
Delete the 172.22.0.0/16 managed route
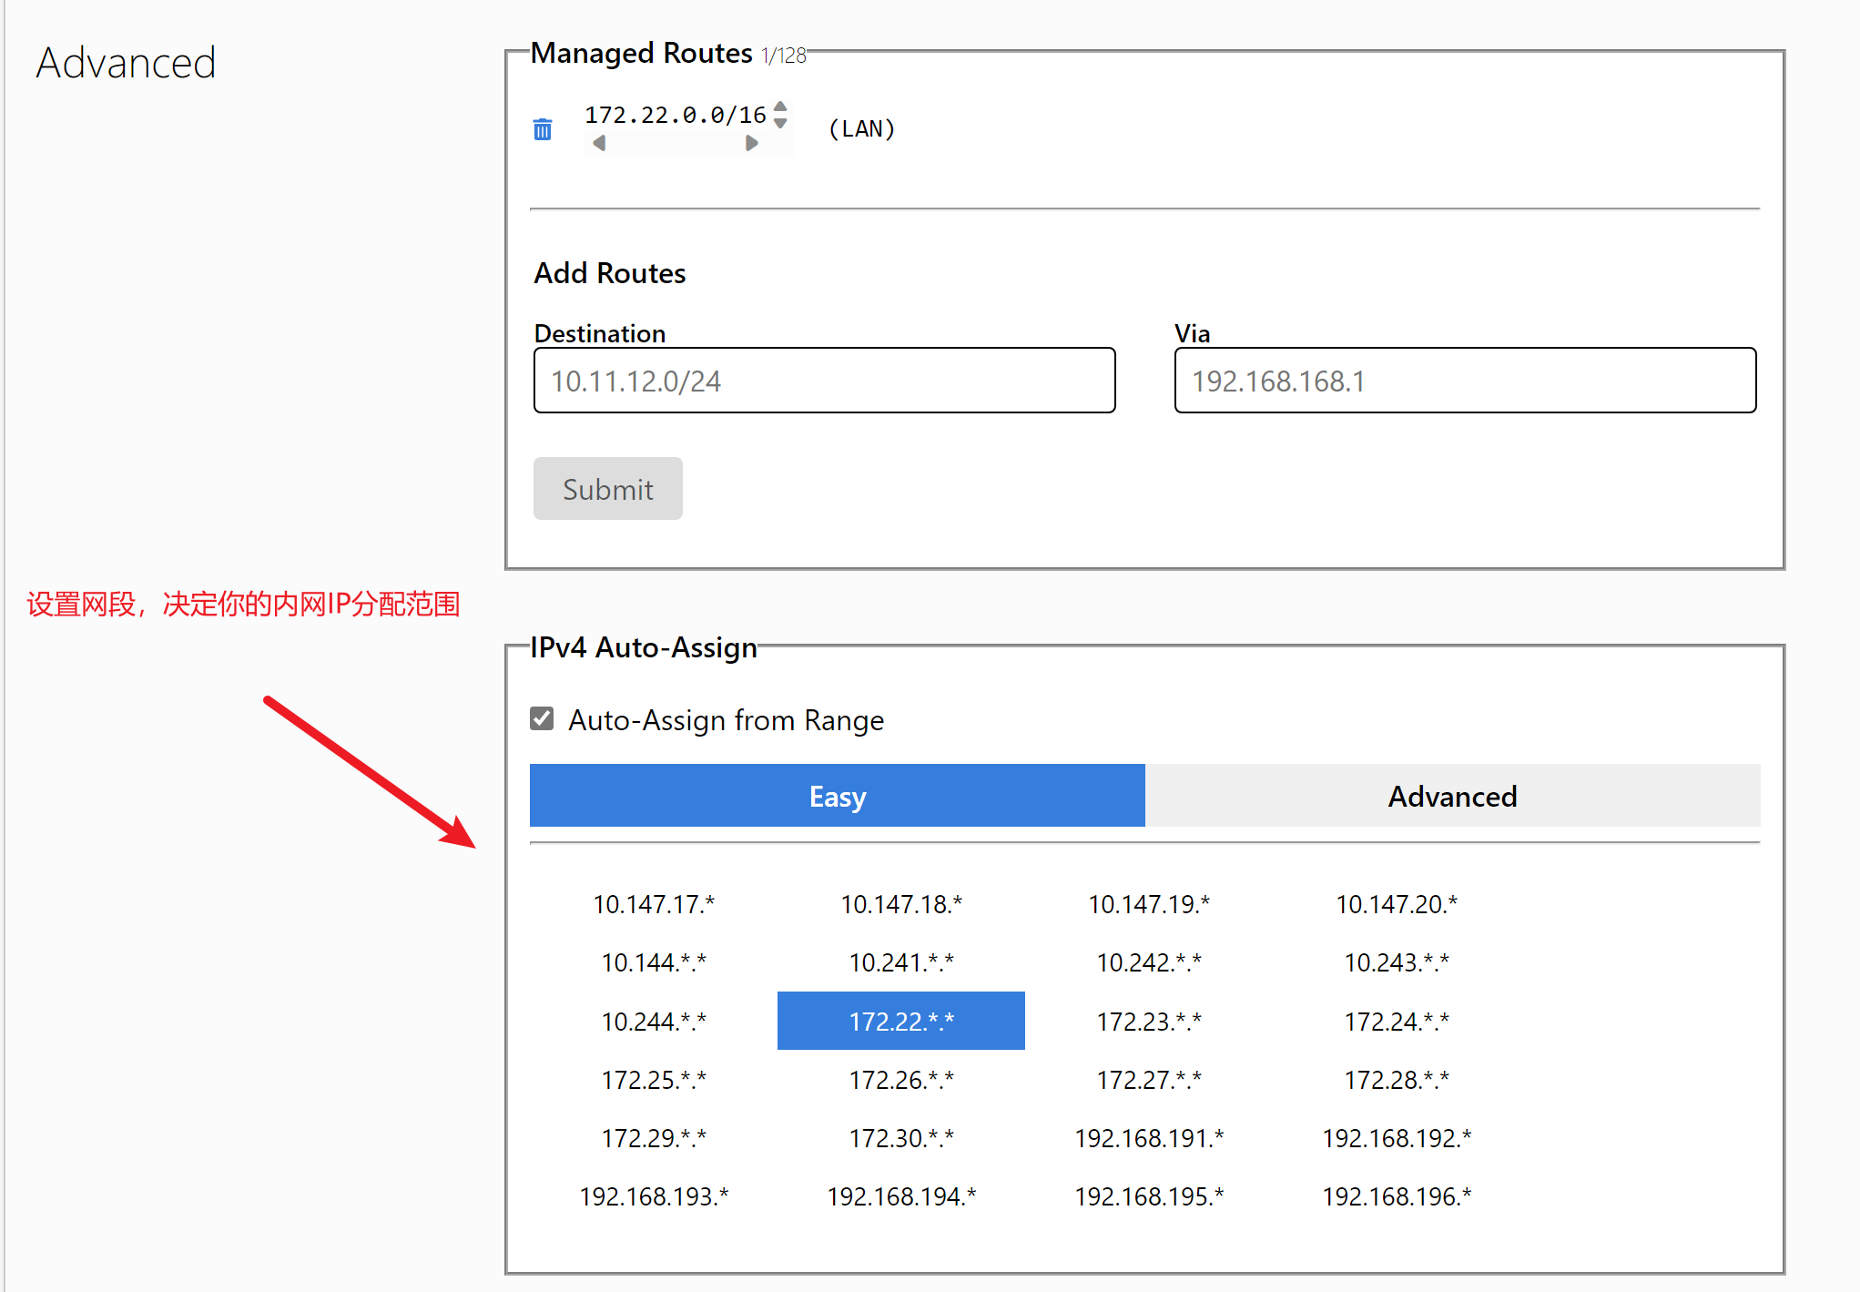(x=543, y=129)
